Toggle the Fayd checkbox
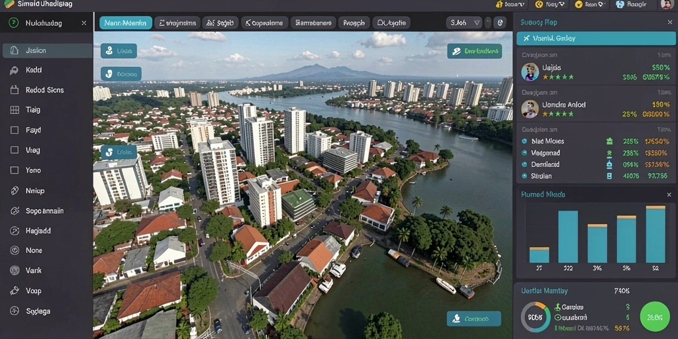This screenshot has width=678, height=339. point(15,130)
